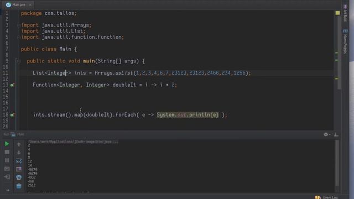Click the yellow inspection status indicator
The image size is (354, 199).
click(x=337, y=13)
